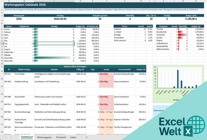Click the 'Notbeleuchtung' object cell

click(x=24, y=84)
